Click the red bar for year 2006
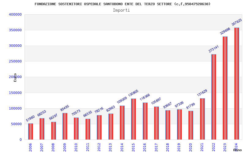This screenshot has width=245, height=153. pos(31,132)
